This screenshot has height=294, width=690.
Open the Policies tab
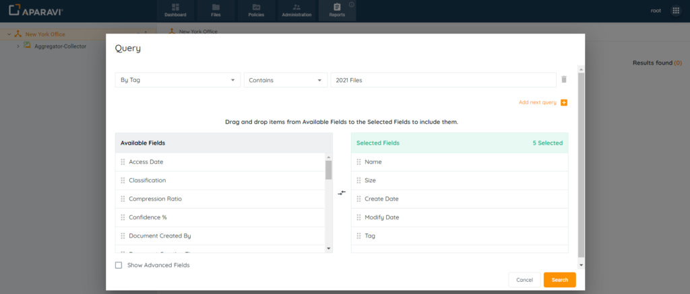[256, 10]
